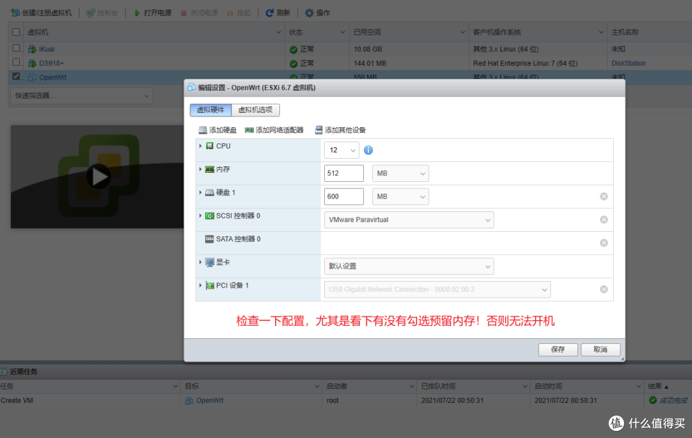The height and width of the screenshot is (438, 692).
Task: Select the header checkbox to select all VMs
Action: click(16, 31)
